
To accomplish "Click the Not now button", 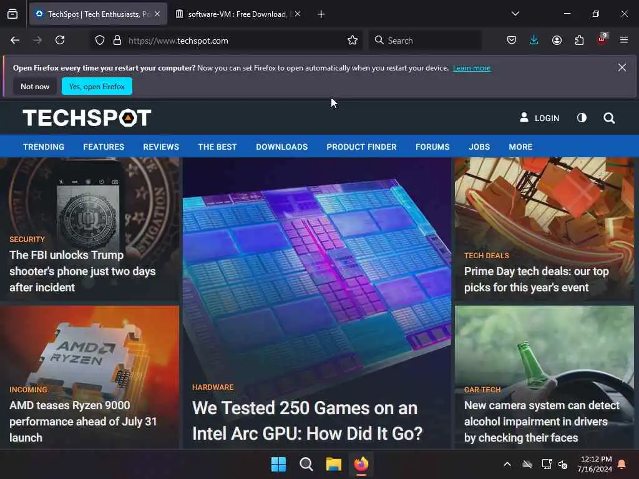I will (x=35, y=86).
